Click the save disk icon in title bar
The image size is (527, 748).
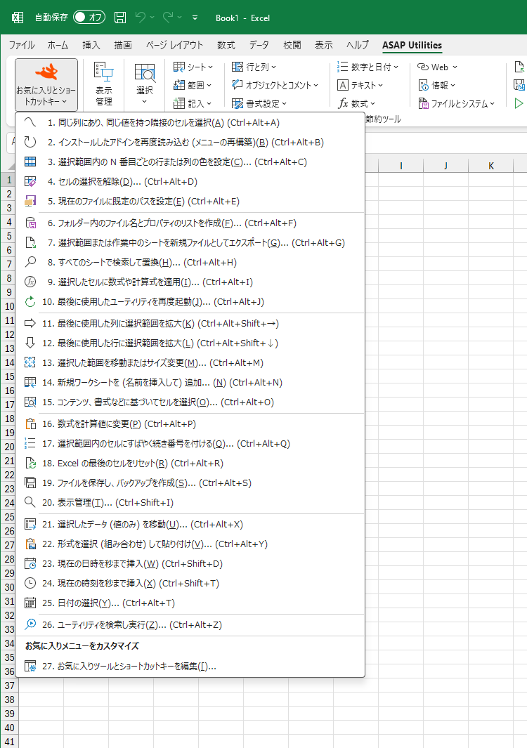(x=120, y=18)
